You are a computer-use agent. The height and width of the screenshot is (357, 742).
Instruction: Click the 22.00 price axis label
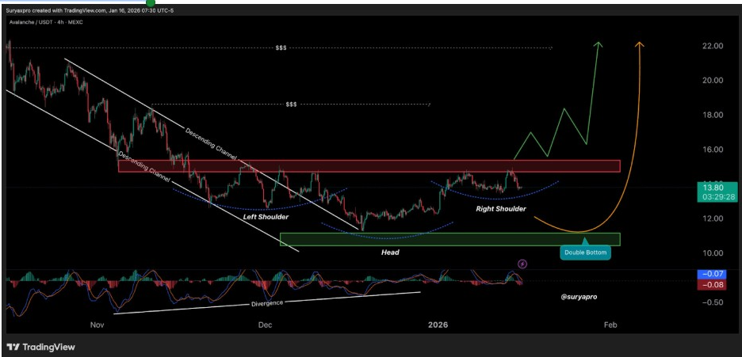coord(713,46)
